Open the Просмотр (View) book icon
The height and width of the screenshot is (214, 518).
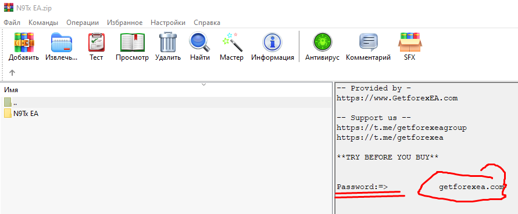132,42
